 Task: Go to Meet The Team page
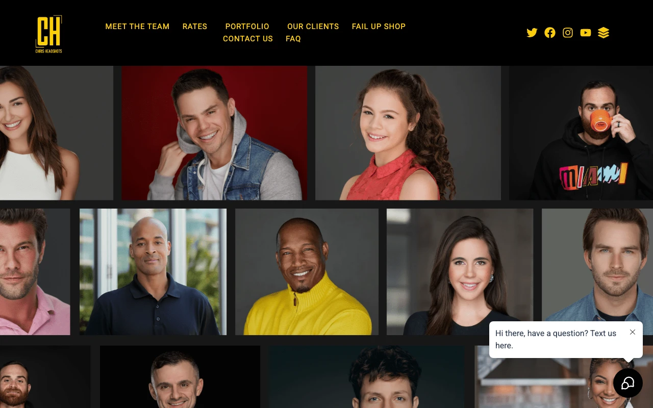tap(137, 27)
